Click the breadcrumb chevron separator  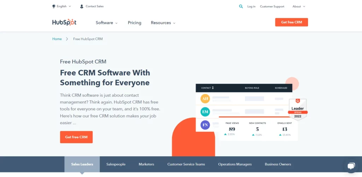point(67,39)
